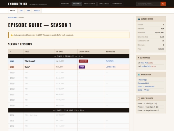Open the S1E02 episode code link
Screen dimensions: 174x131
click(x=12, y=67)
